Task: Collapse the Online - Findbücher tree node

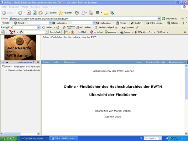Action: pos(3,66)
